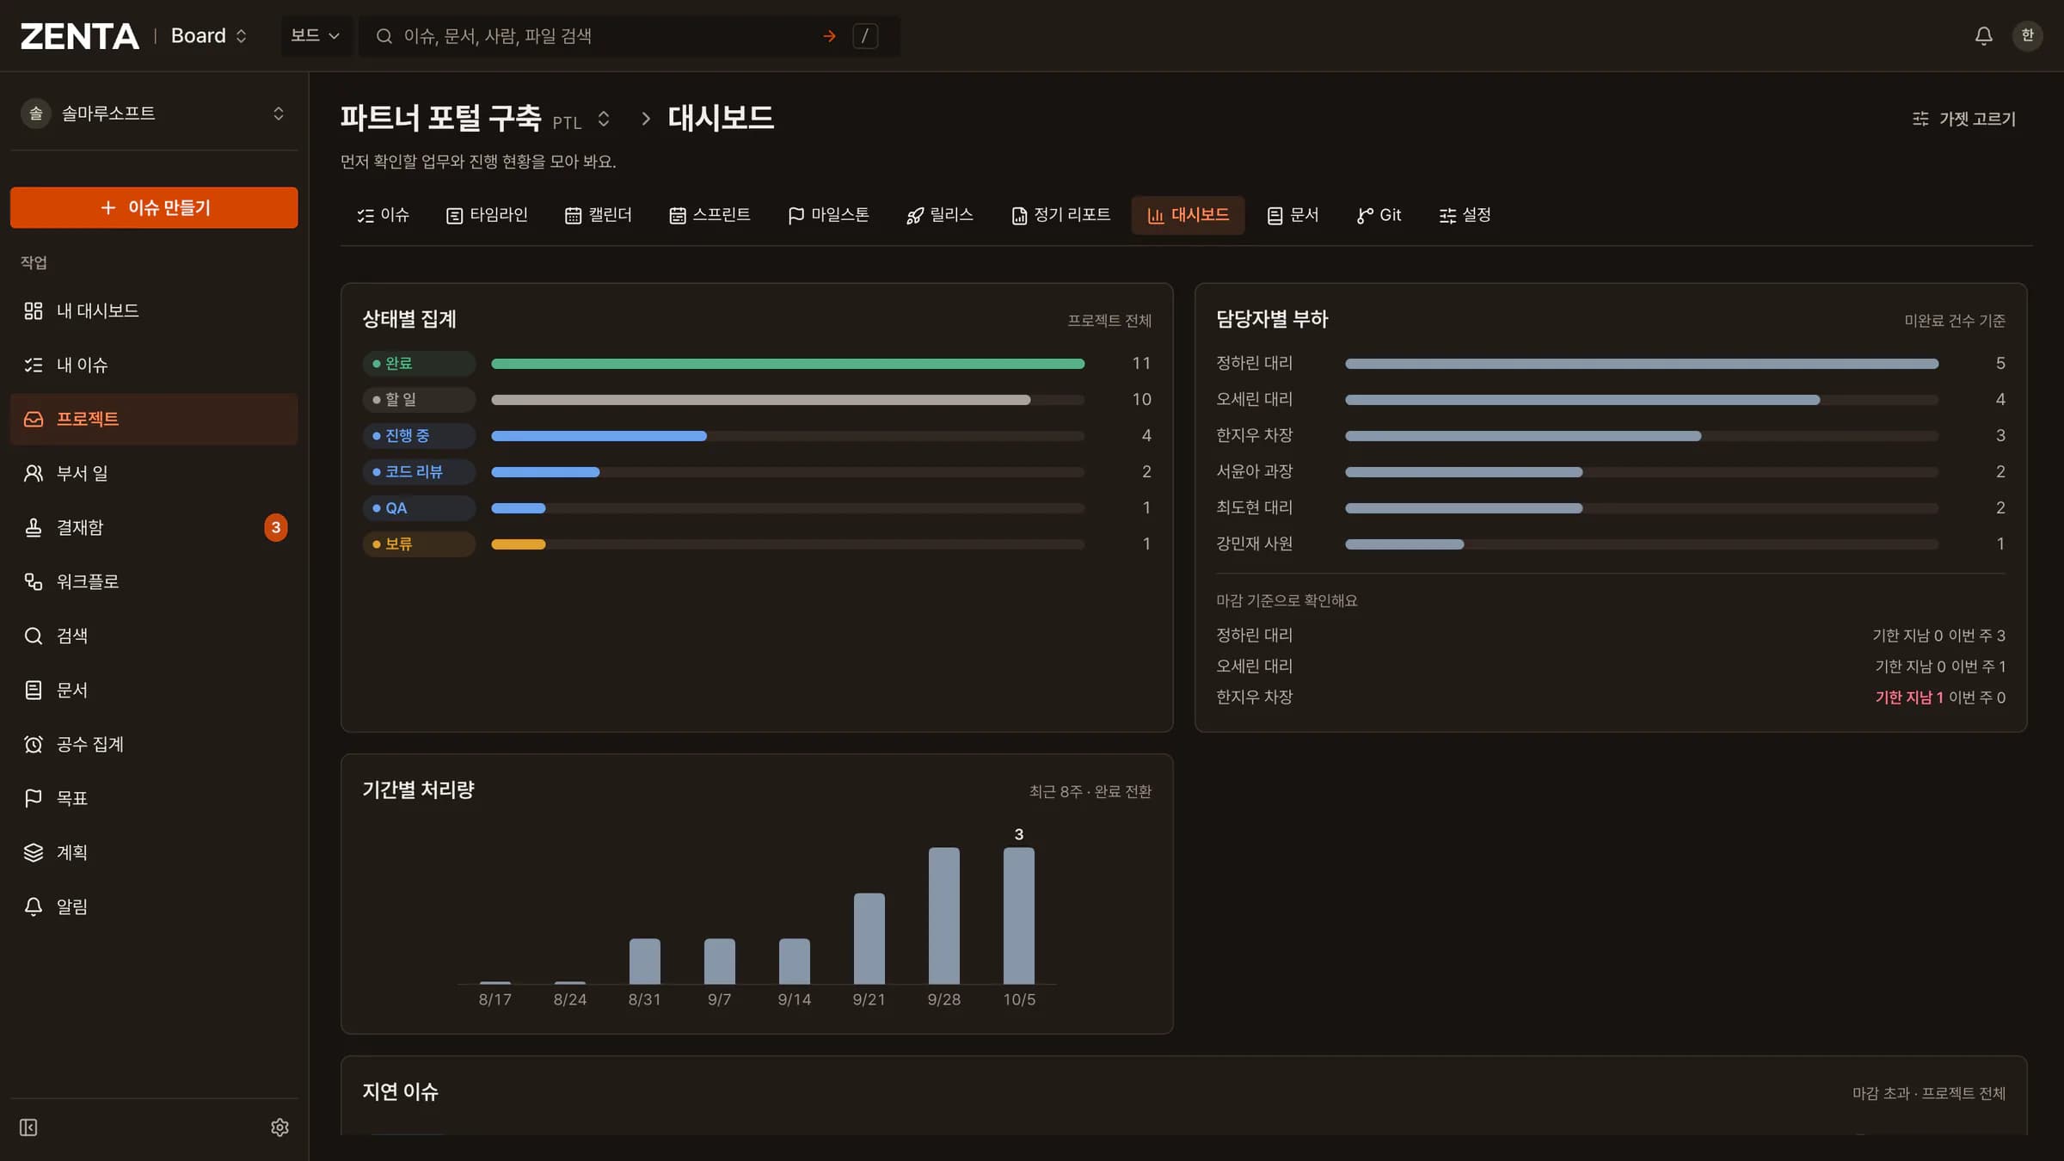Open sidebar settings gear icon
Screen dimensions: 2064x1161
pyautogui.click(x=279, y=1127)
